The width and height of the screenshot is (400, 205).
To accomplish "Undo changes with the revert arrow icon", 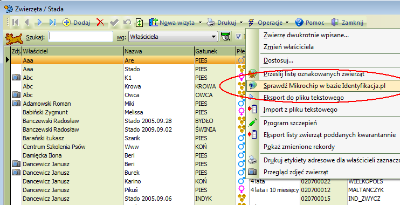I will [127, 22].
